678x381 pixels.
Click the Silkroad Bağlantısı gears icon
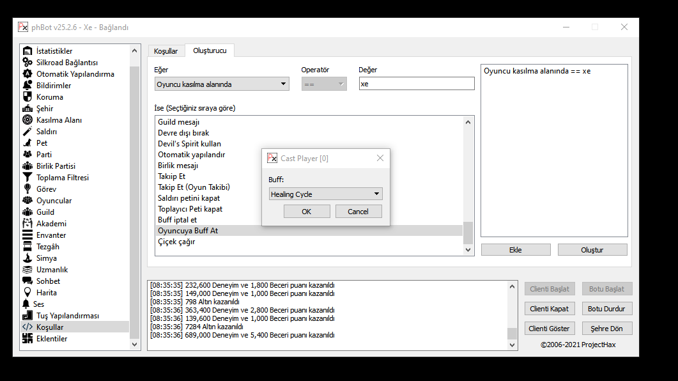coord(27,63)
